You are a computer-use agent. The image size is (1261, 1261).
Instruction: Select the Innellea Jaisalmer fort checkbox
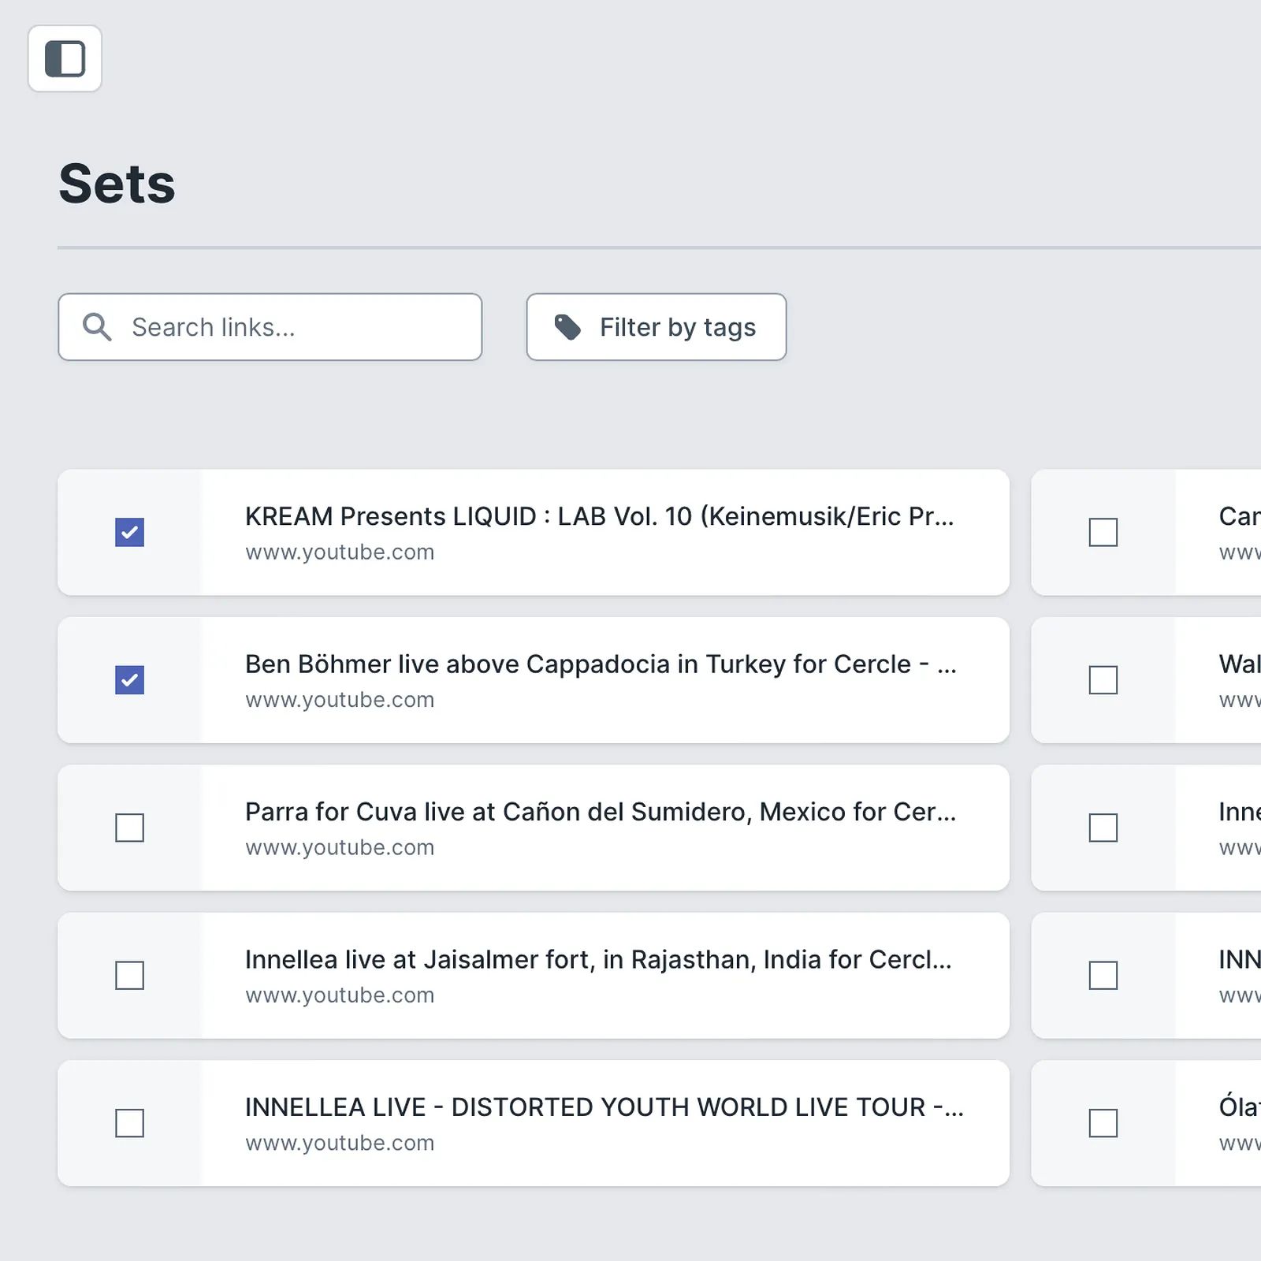pos(129,976)
